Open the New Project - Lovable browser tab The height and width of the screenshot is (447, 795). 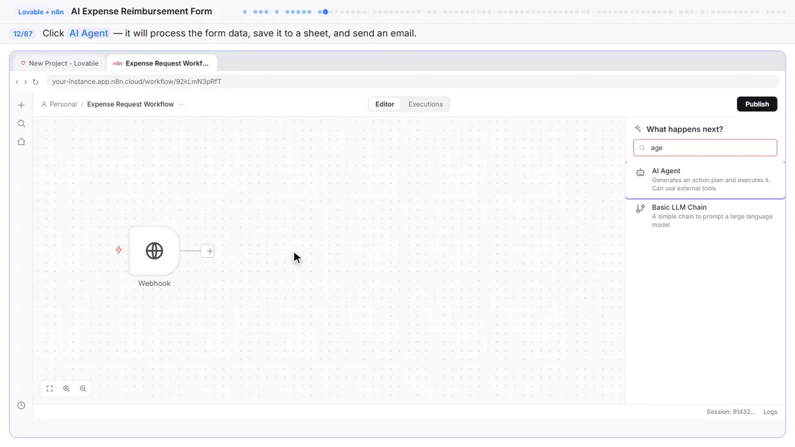pyautogui.click(x=60, y=63)
